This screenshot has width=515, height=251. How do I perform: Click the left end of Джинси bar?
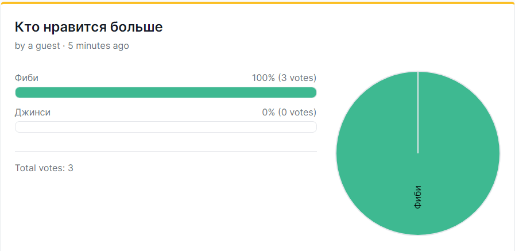click(x=19, y=127)
